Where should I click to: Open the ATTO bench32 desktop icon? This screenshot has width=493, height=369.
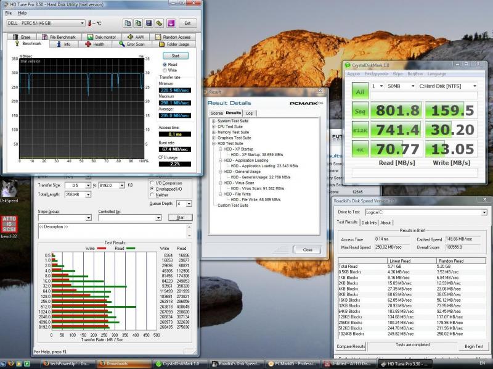coord(9,226)
